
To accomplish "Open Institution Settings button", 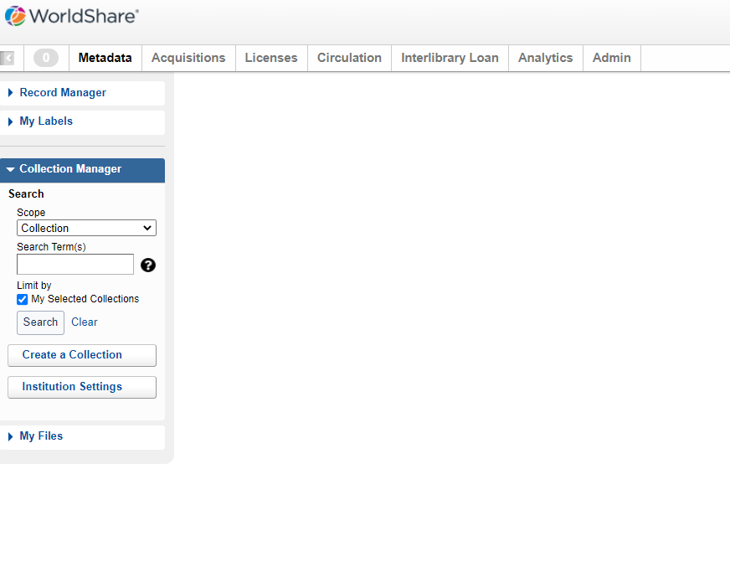I will click(x=82, y=387).
